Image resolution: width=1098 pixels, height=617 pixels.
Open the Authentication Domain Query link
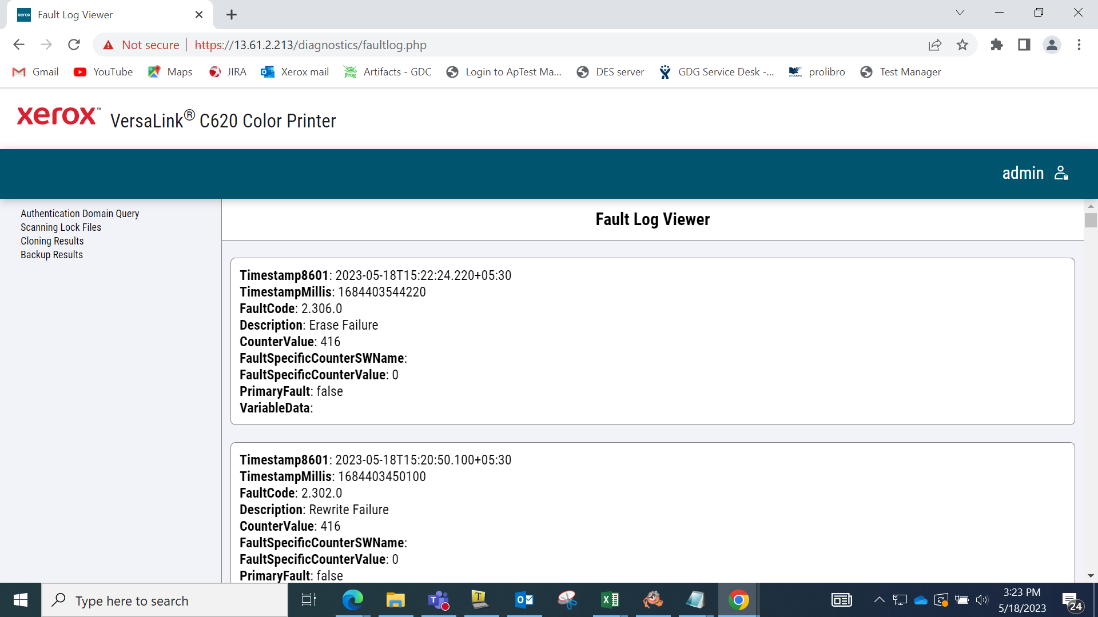tap(80, 213)
